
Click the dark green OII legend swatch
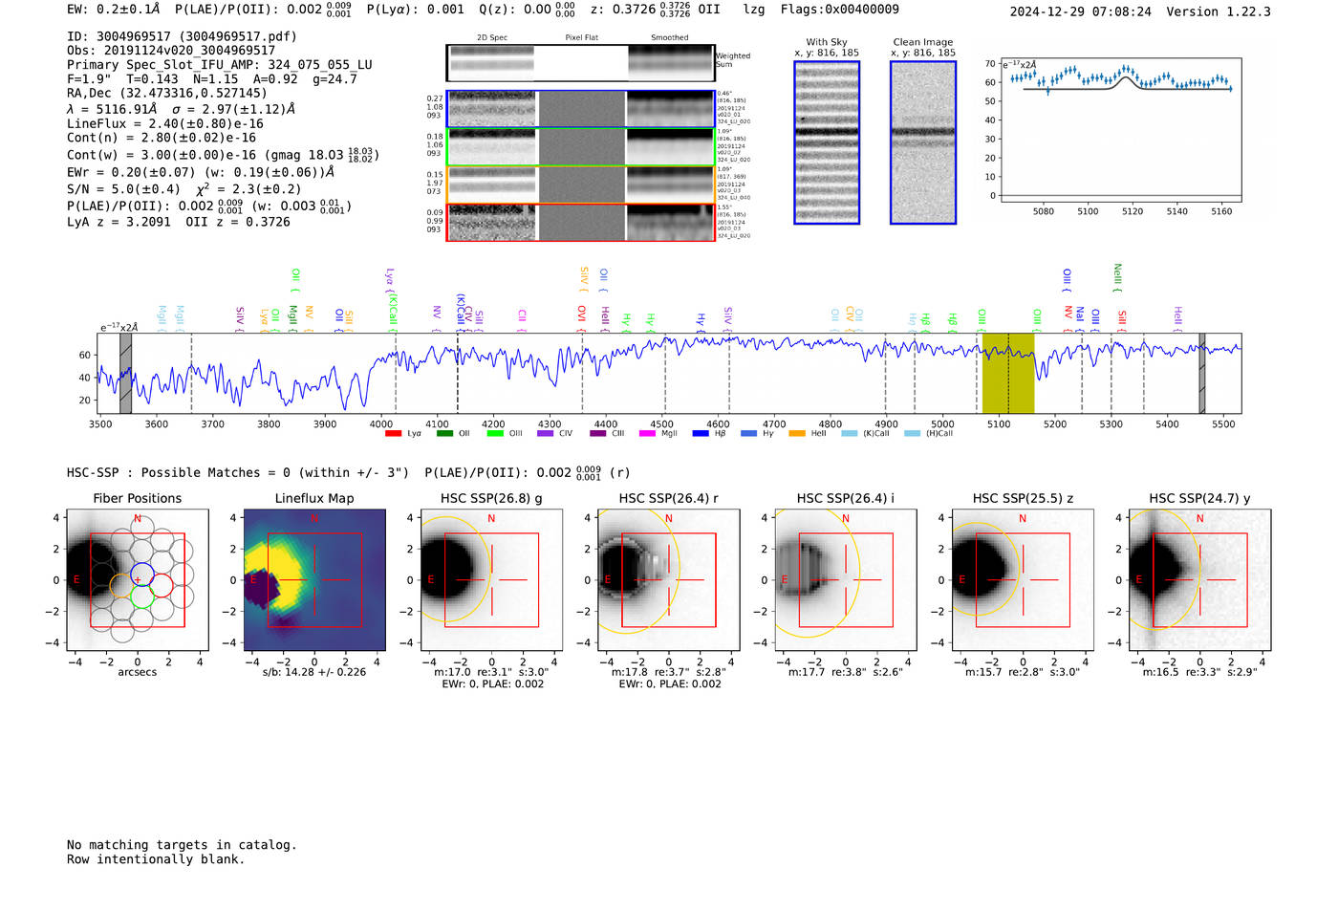444,434
